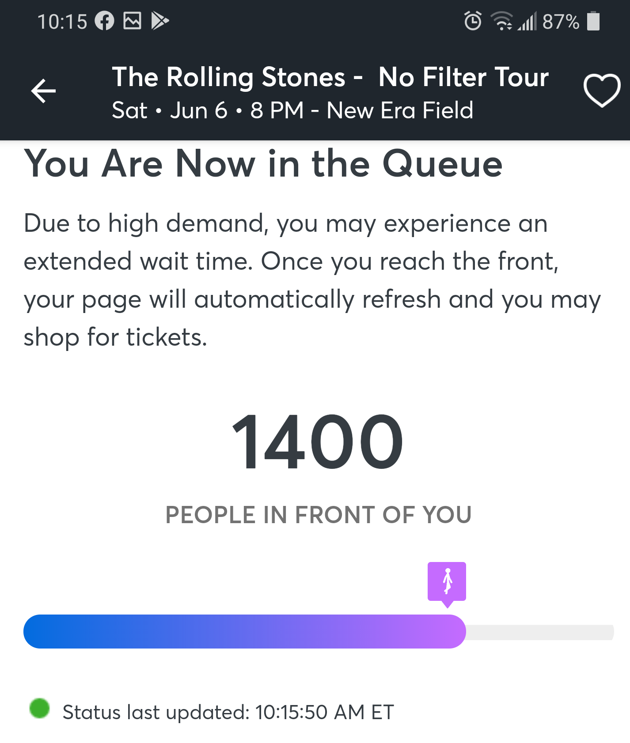
Task: Tap the cellular signal strength icon
Action: pyautogui.click(x=527, y=21)
